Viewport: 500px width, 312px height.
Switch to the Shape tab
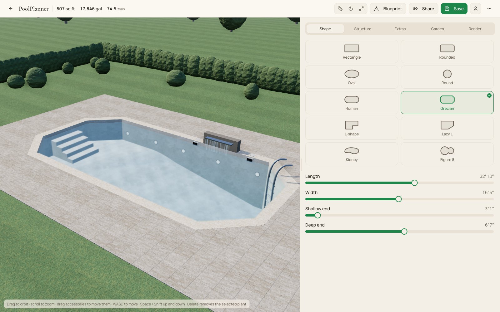tap(325, 29)
